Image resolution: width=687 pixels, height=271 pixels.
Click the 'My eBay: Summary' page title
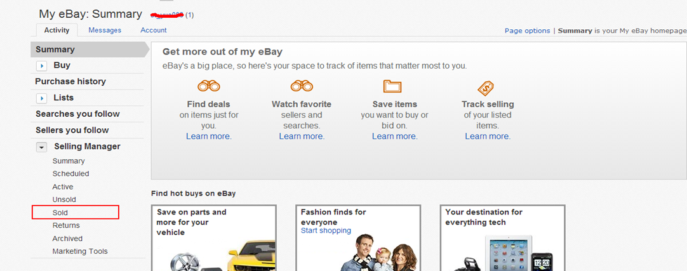pos(90,14)
